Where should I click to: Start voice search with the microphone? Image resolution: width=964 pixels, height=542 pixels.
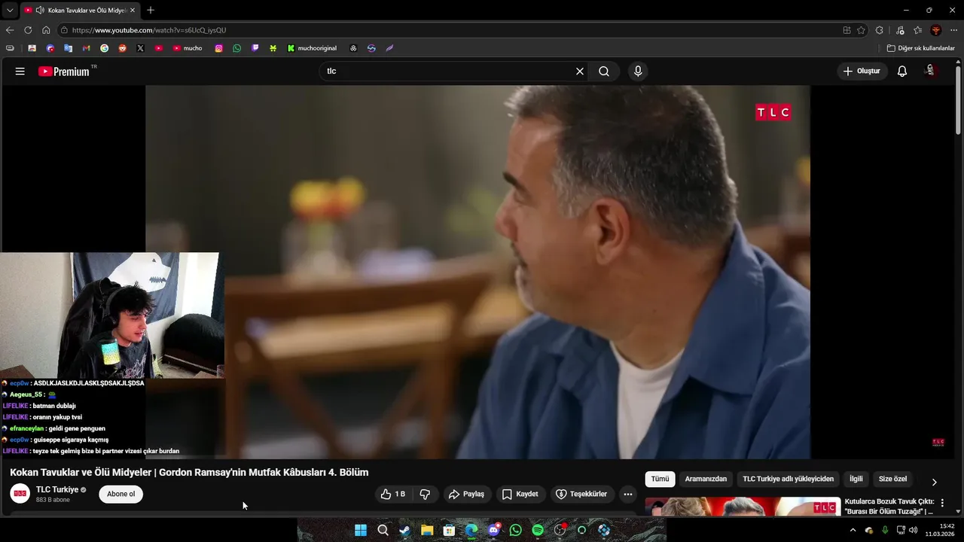[x=638, y=72]
